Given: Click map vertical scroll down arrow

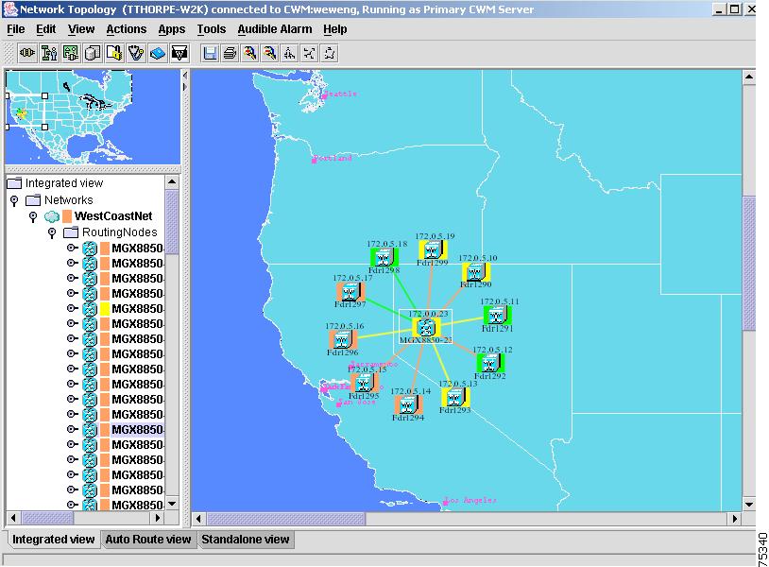Looking at the screenshot, I should [x=749, y=505].
